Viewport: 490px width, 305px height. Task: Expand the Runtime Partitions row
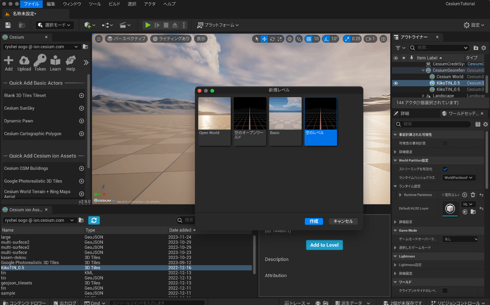400,195
